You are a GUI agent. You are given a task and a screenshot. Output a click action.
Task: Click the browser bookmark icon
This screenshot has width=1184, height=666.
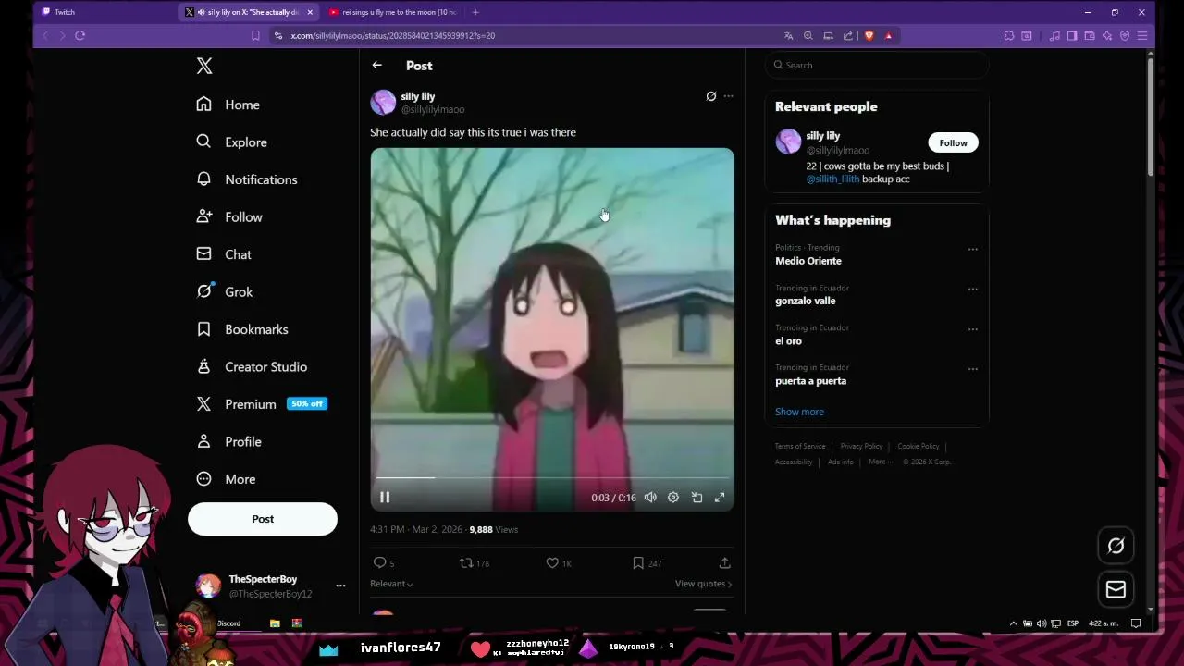255,35
